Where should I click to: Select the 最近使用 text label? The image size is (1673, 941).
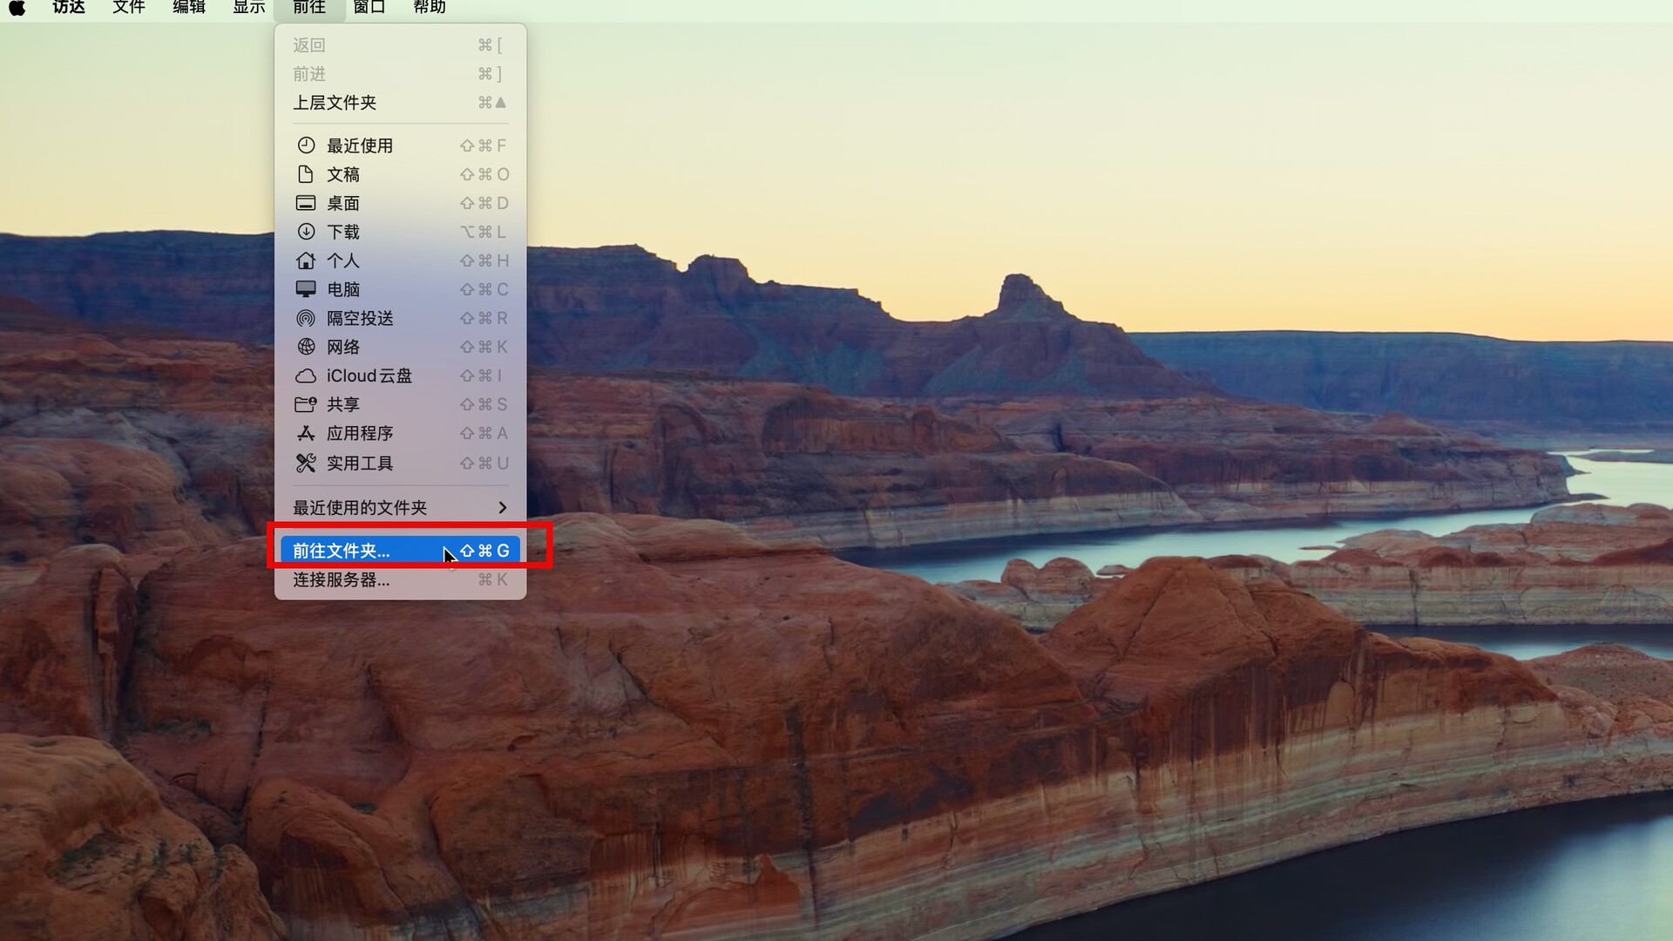pos(360,146)
